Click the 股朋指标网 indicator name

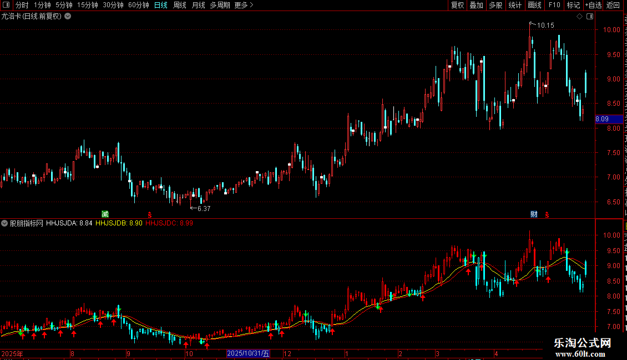[27, 223]
